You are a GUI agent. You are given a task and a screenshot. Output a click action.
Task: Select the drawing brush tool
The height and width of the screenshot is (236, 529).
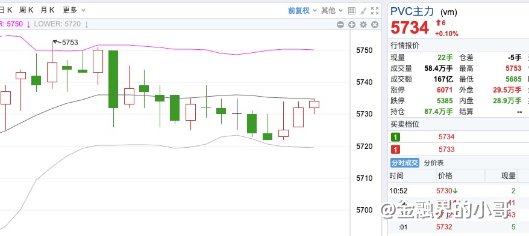(363, 11)
